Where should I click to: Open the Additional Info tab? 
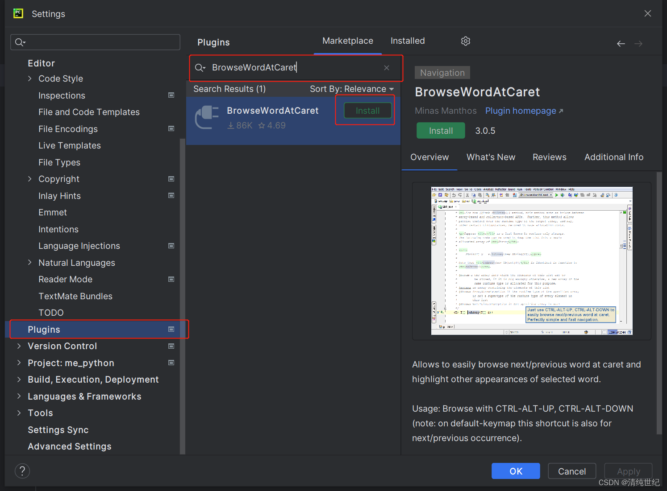pyautogui.click(x=614, y=157)
